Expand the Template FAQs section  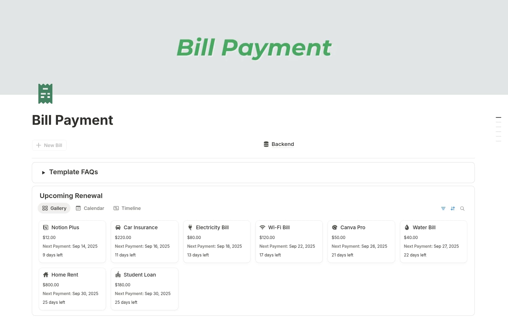pyautogui.click(x=43, y=172)
